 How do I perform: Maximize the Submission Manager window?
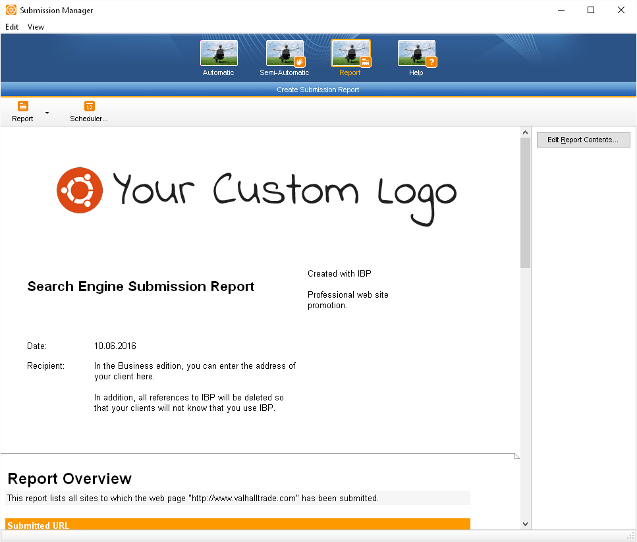[591, 10]
